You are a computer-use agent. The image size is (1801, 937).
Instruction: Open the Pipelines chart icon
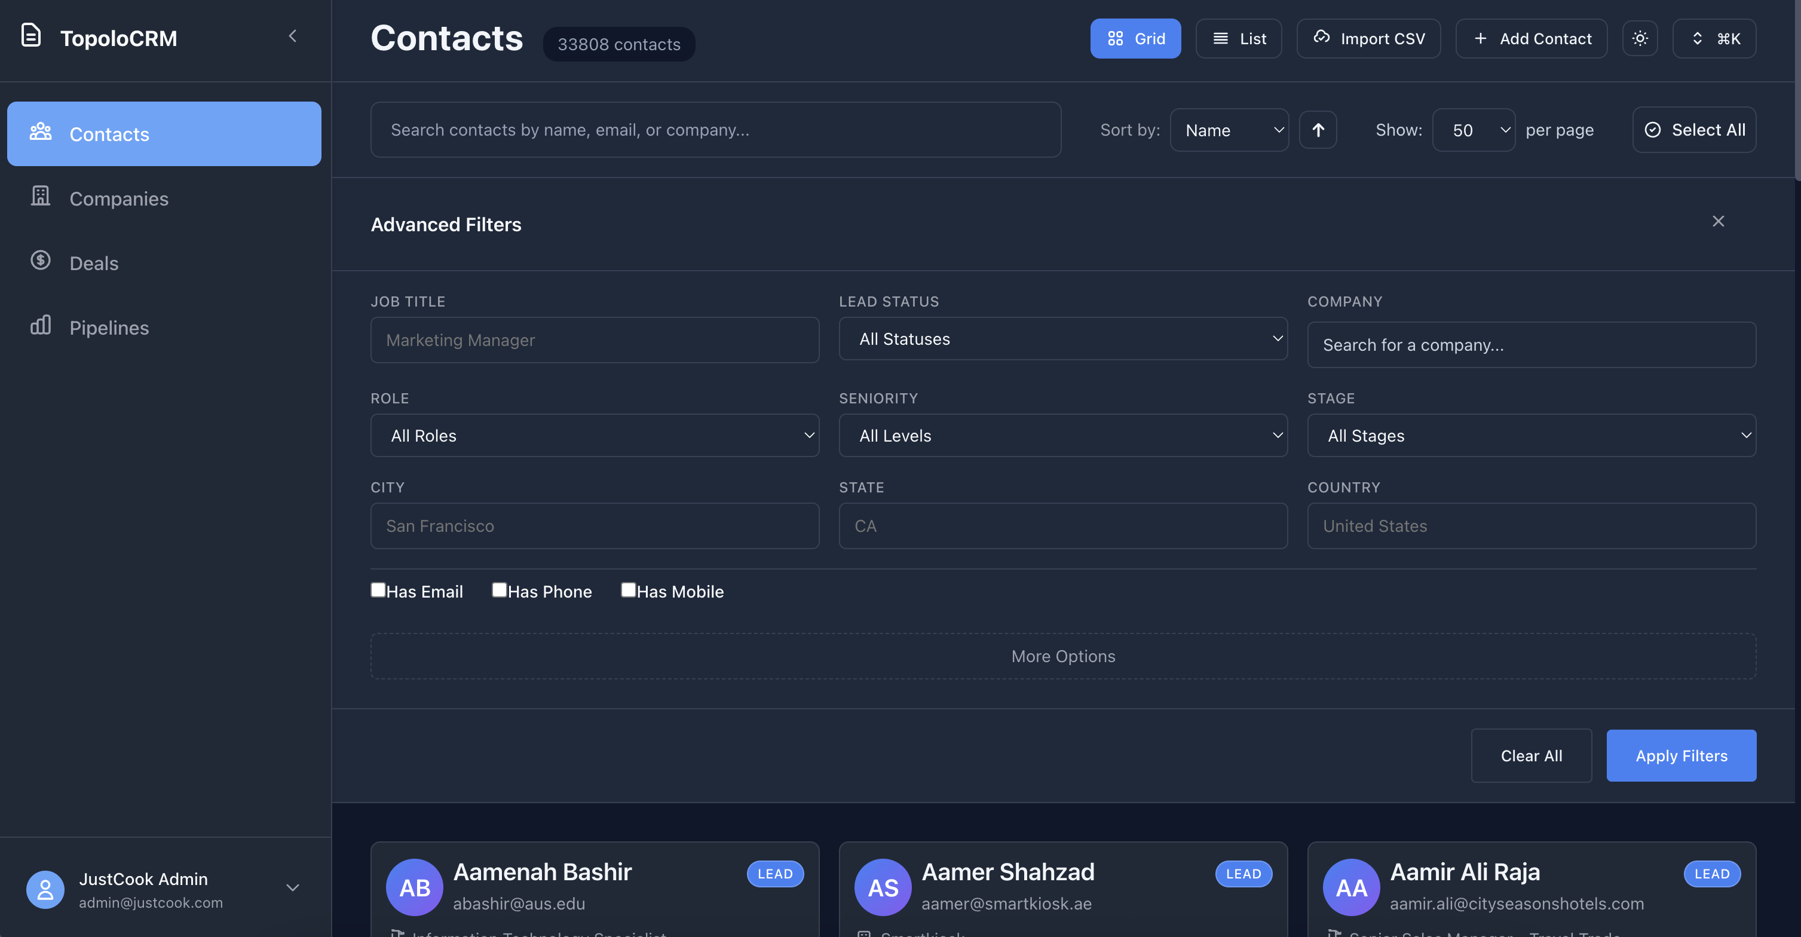[41, 324]
